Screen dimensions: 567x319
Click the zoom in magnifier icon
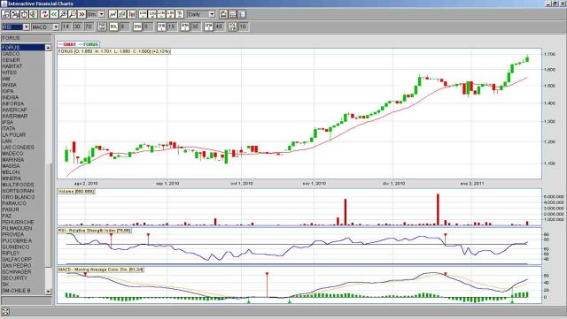coord(64,14)
